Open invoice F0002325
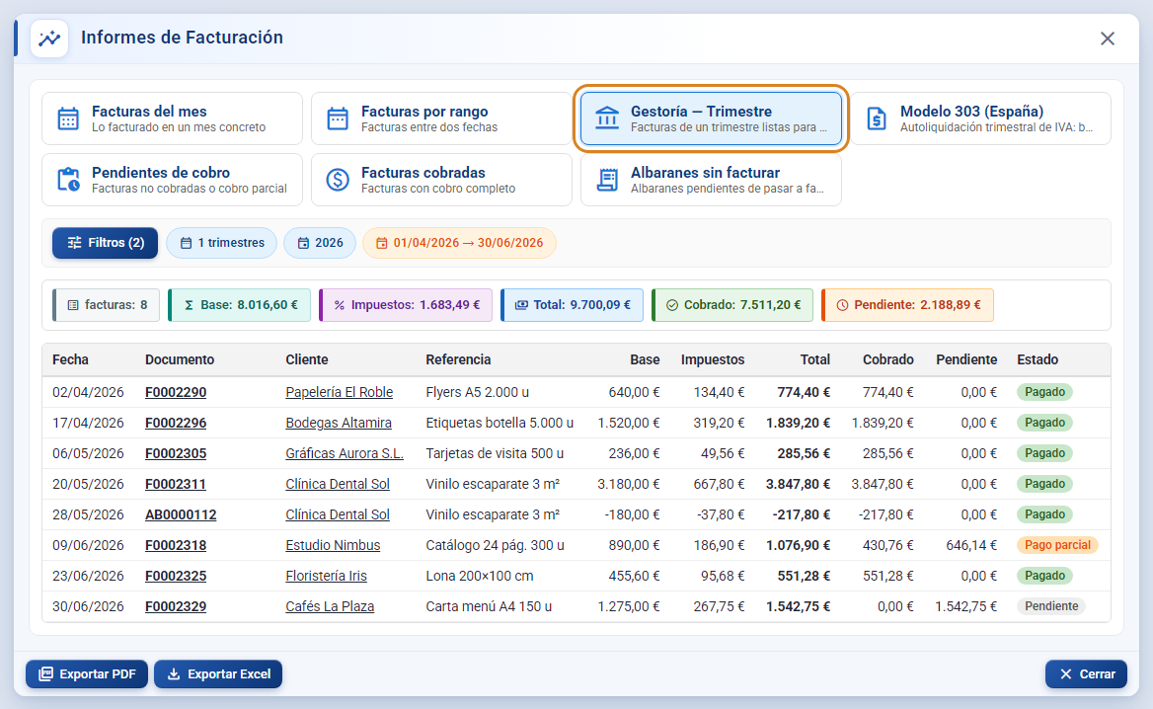Screen dimensions: 1153x709 (176, 576)
